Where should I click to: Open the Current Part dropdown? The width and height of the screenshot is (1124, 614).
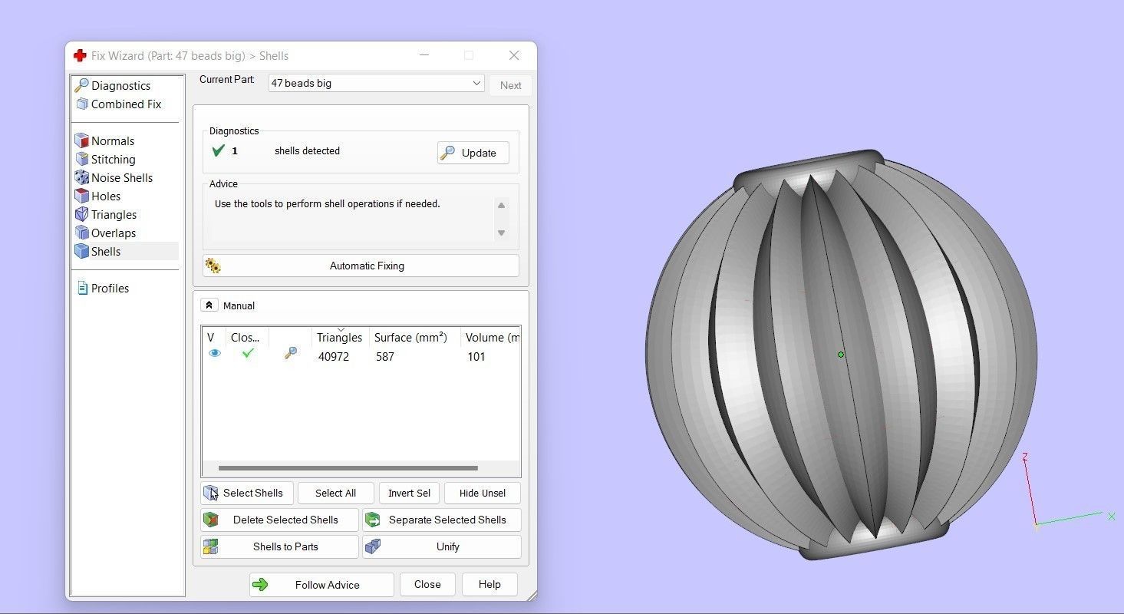(376, 83)
